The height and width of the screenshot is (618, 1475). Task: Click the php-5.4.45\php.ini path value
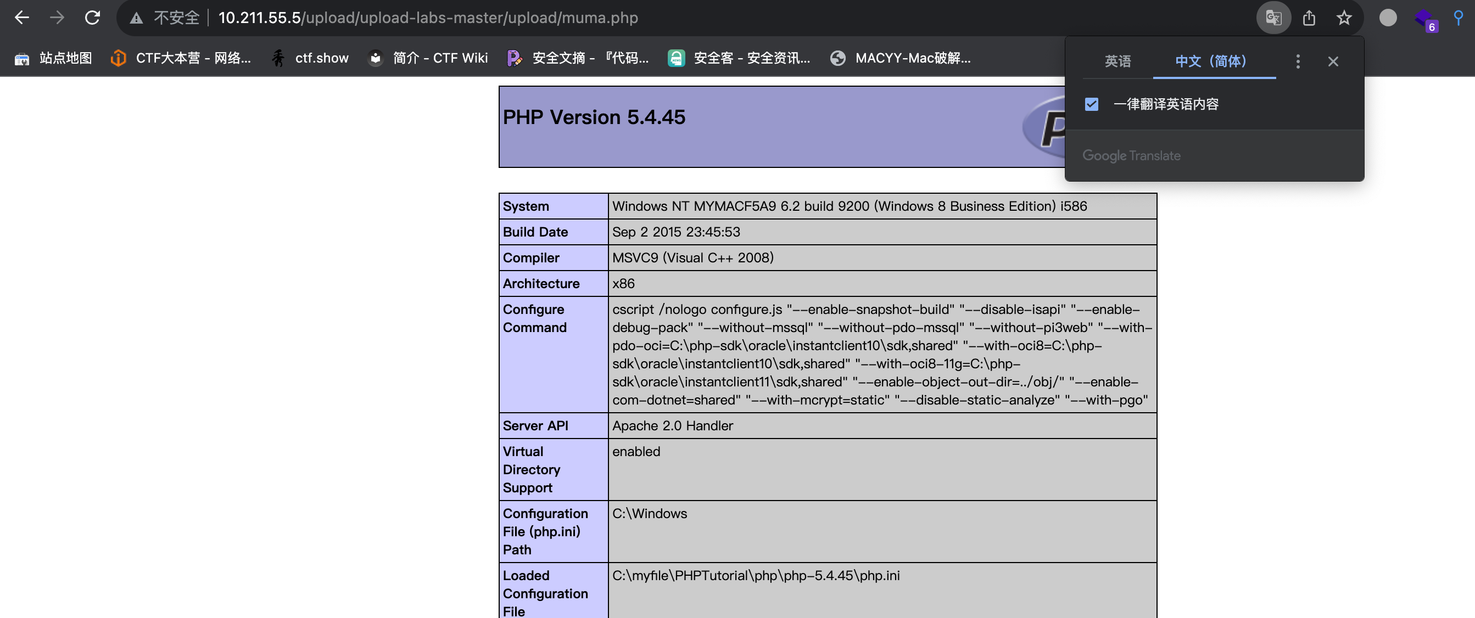click(756, 575)
